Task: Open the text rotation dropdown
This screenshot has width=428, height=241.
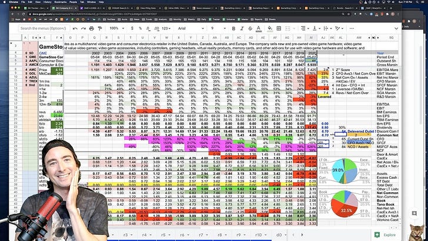Action: pos(339,28)
